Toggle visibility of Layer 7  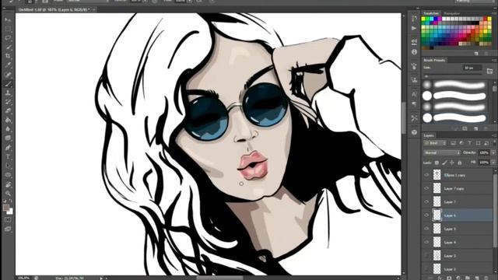[x=426, y=202]
